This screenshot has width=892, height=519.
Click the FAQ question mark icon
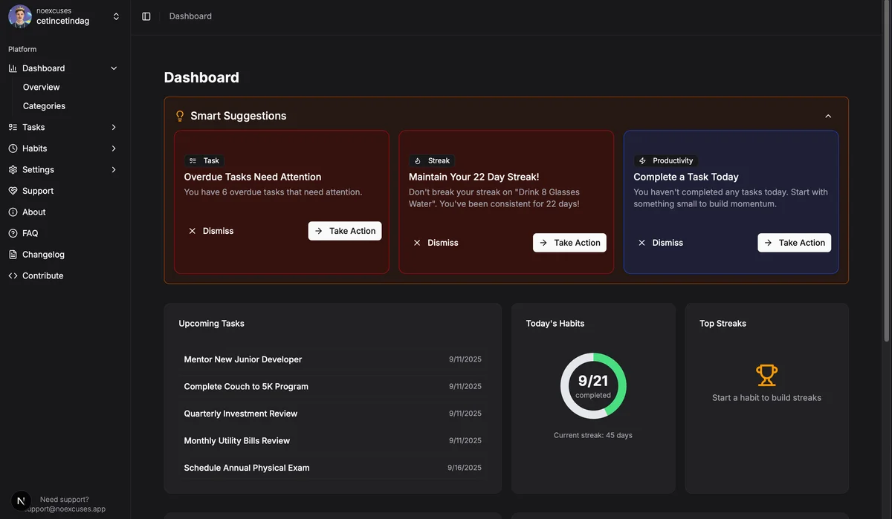pos(13,233)
